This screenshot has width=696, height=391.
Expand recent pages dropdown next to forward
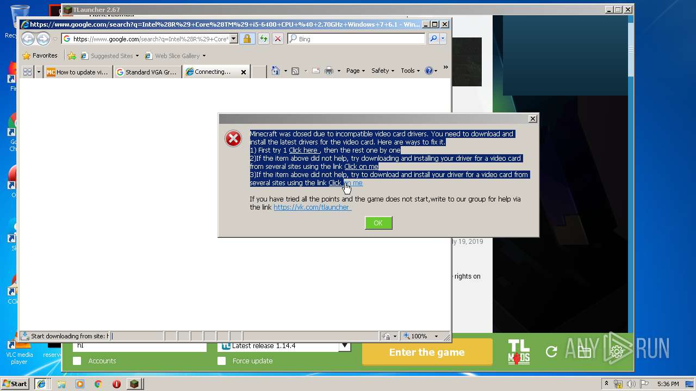[x=54, y=39]
